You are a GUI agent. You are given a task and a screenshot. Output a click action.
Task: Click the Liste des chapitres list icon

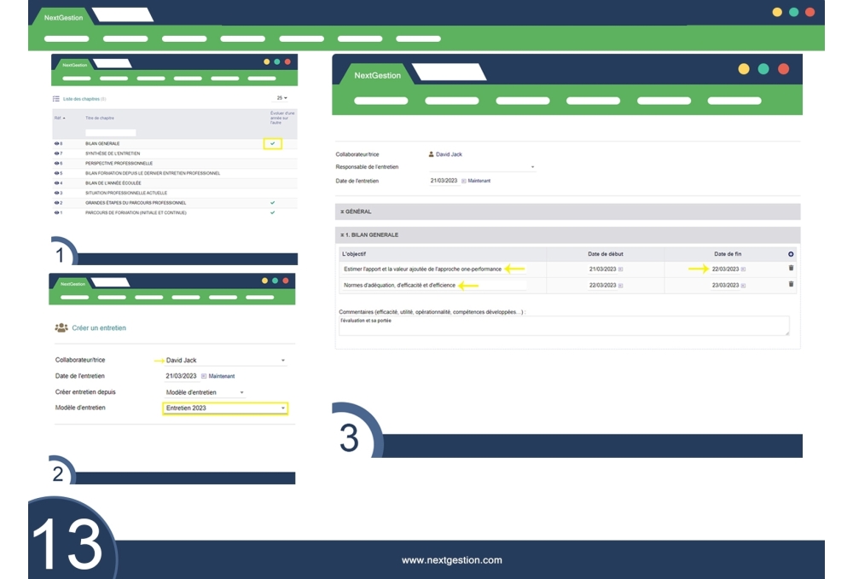[56, 99]
